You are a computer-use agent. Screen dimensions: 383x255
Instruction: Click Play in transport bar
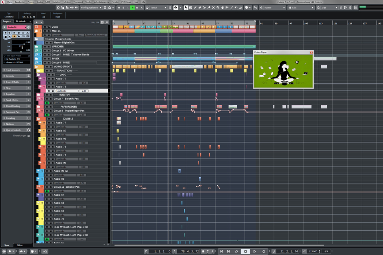[254, 251]
